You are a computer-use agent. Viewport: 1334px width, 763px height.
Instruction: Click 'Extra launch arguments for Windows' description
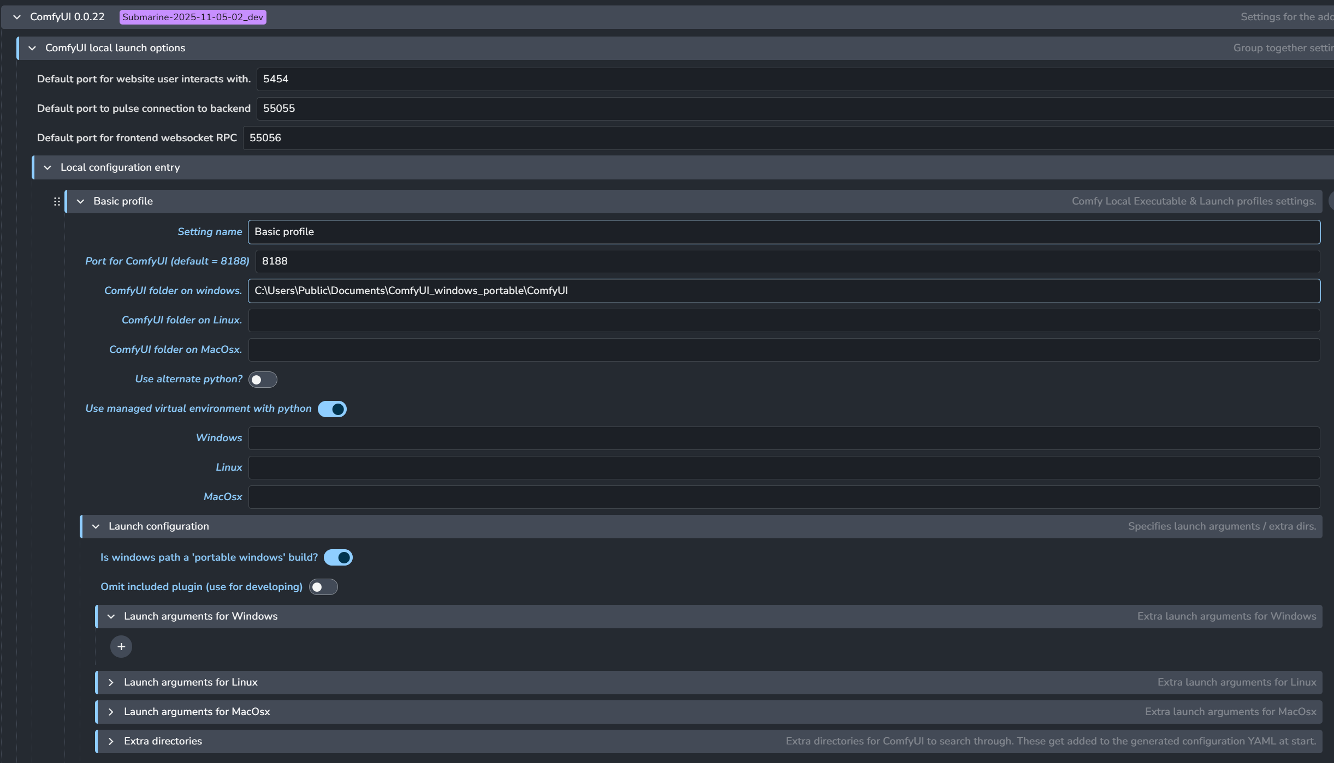pos(1226,616)
